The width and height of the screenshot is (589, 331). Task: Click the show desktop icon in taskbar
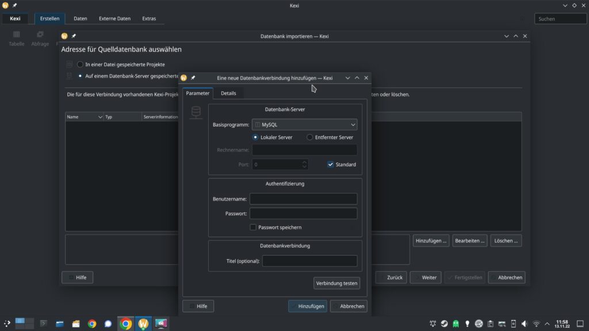(x=580, y=324)
